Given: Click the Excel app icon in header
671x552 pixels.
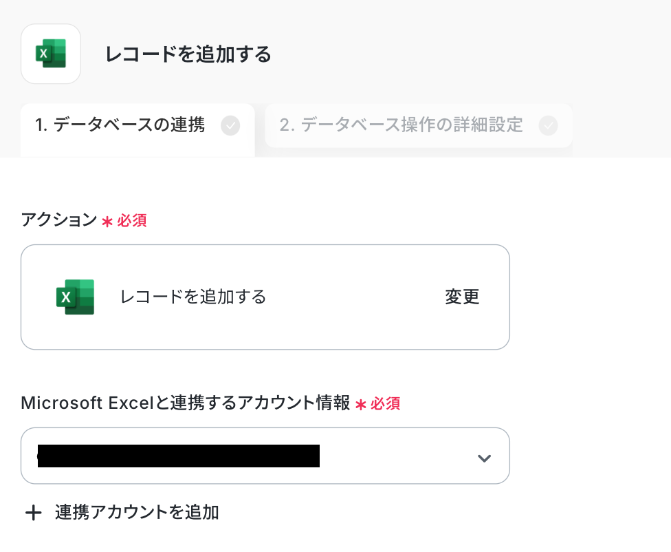Looking at the screenshot, I should click(x=51, y=54).
